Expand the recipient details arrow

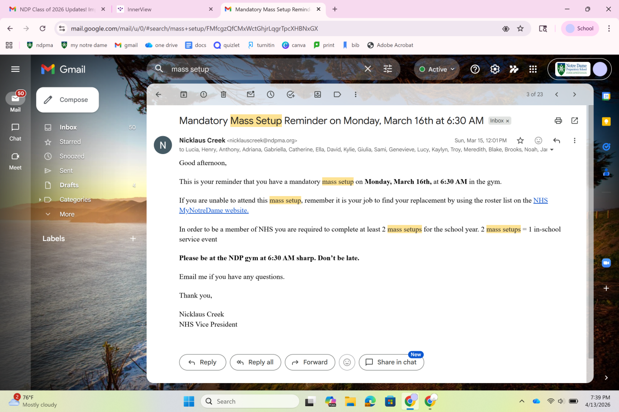tap(552, 150)
